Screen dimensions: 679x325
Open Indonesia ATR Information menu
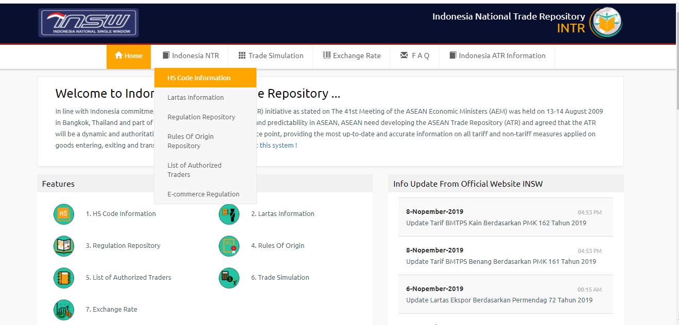tap(497, 56)
